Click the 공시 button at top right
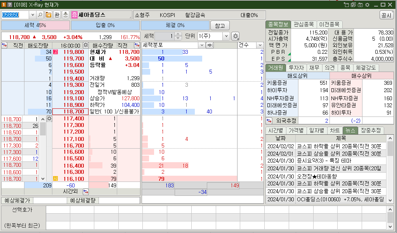The width and height of the screenshot is (397, 233). tap(386, 15)
